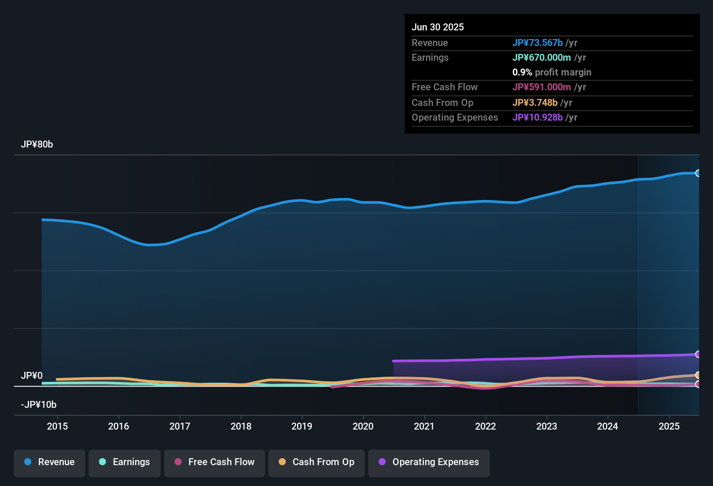Click the 0.9% profit margin text

(x=551, y=72)
